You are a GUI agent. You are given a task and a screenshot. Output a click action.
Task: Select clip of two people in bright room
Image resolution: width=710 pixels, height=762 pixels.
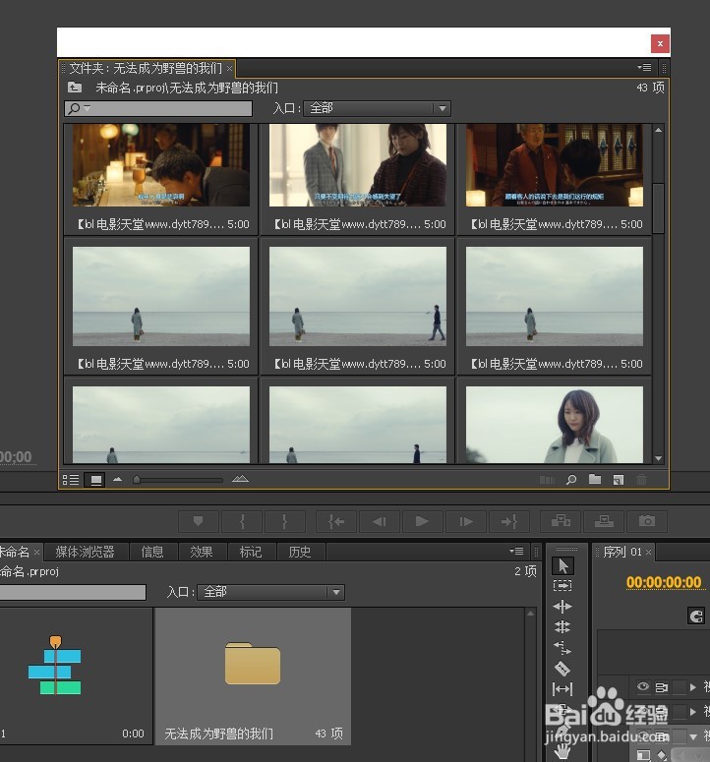358,165
